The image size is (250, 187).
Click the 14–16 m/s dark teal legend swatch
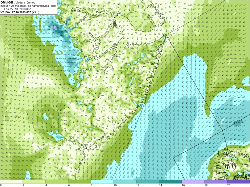click(170, 182)
